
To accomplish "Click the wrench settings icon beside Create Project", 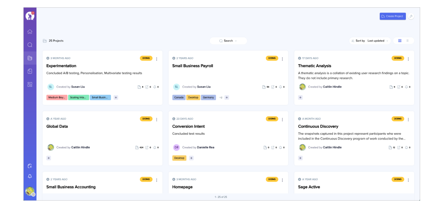I will coord(411,16).
